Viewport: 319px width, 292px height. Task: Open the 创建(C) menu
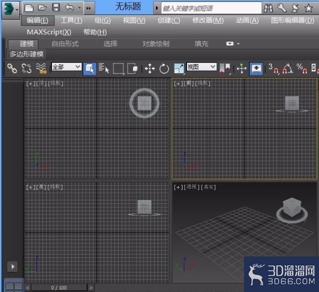169,21
